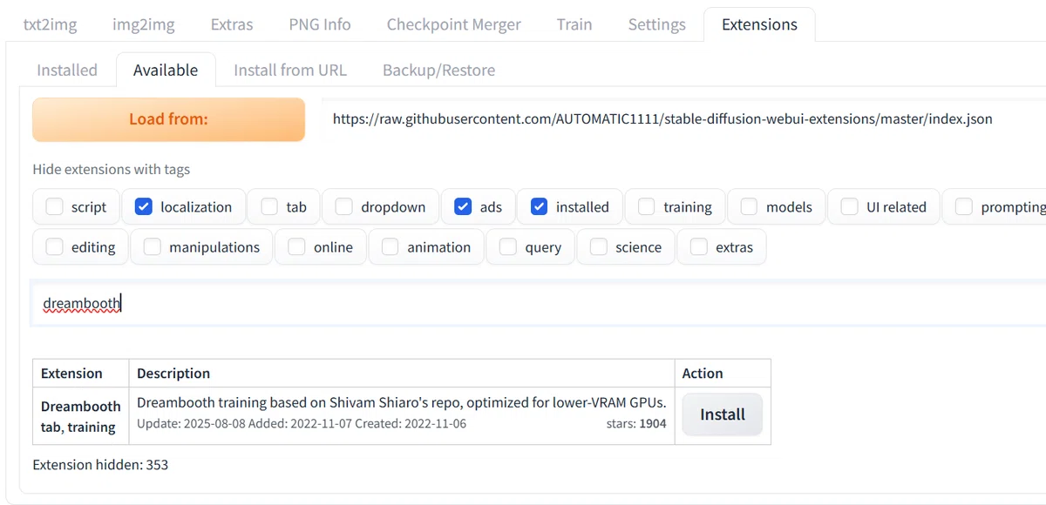Select the Extensions tab

click(x=759, y=24)
